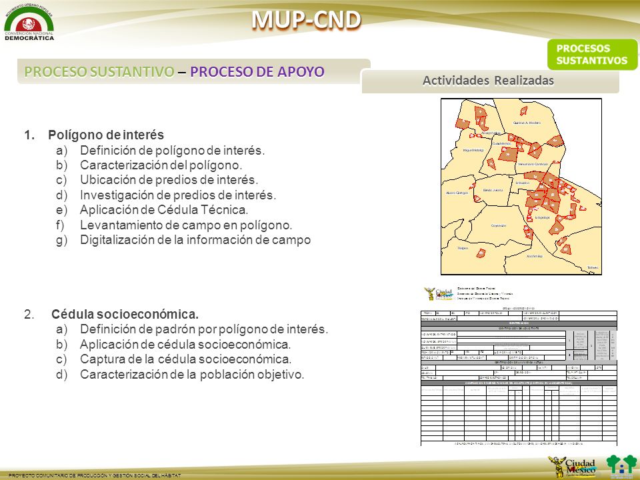This screenshot has height=480, width=640.
Task: Click the PROCESOS SUSTANTIVOS green button
Action: [592, 54]
